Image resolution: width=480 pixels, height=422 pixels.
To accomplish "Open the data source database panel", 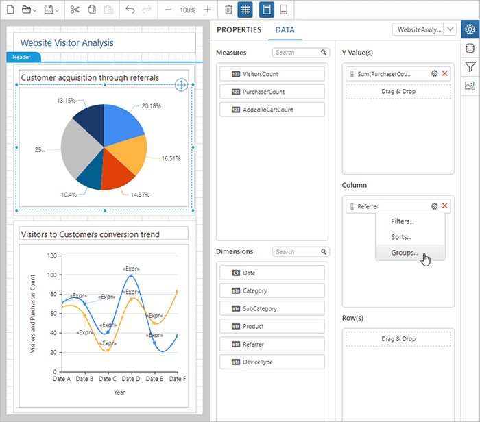I will [470, 49].
